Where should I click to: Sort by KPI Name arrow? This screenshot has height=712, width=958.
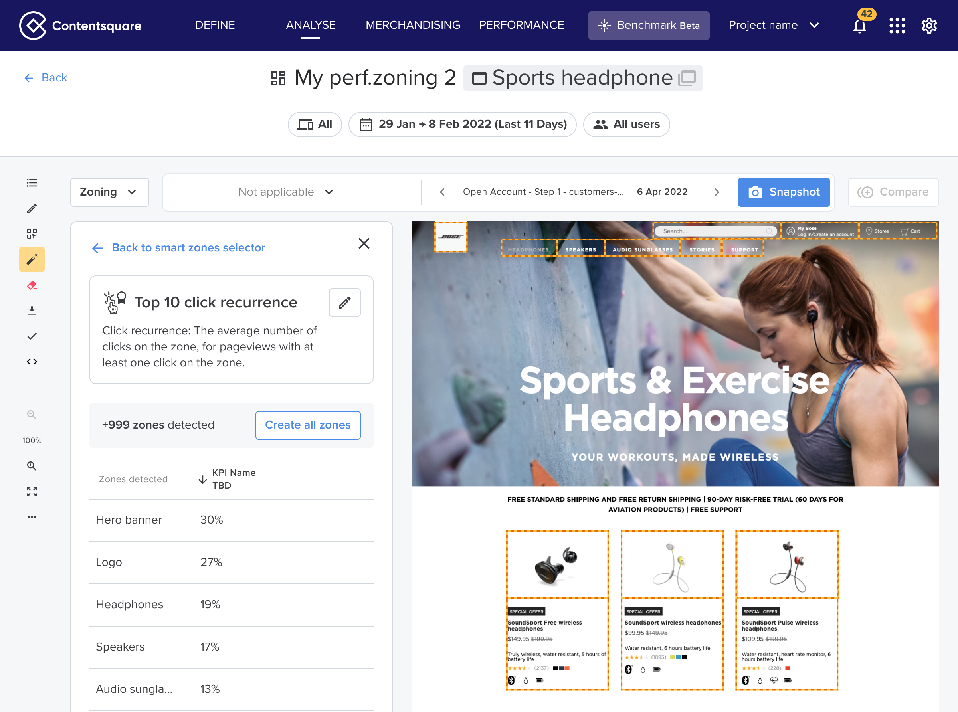tap(202, 479)
